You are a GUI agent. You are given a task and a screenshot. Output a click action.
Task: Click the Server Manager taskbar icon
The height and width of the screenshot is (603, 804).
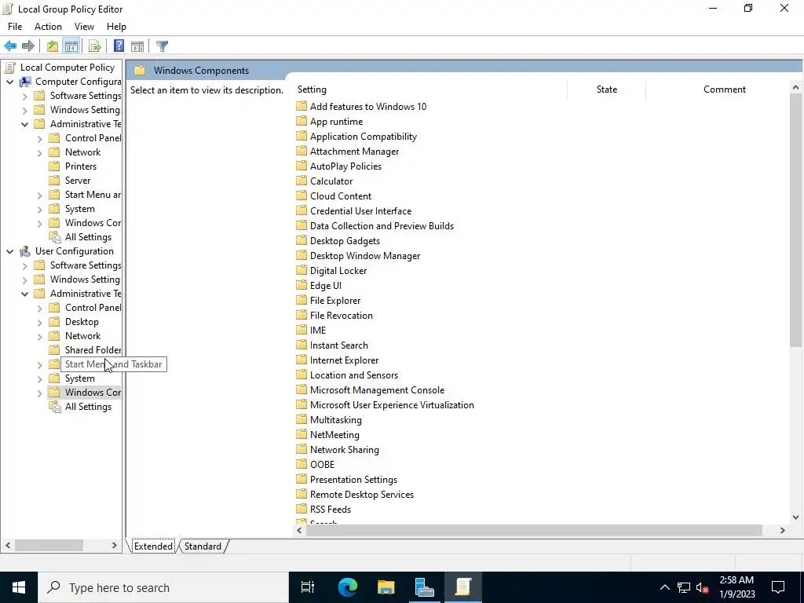[x=424, y=587]
